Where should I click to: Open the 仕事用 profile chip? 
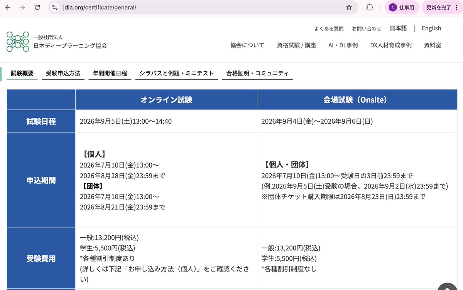402,7
